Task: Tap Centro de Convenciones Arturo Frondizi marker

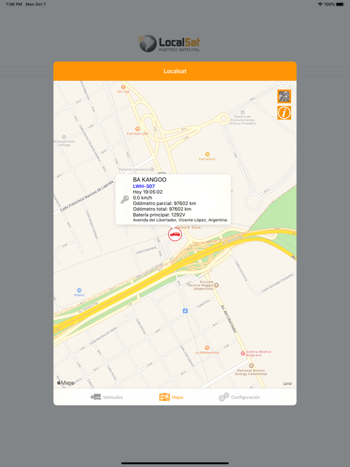Action: 242,112
